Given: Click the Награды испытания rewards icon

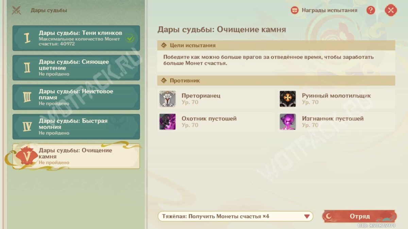Looking at the screenshot, I should pyautogui.click(x=294, y=10).
